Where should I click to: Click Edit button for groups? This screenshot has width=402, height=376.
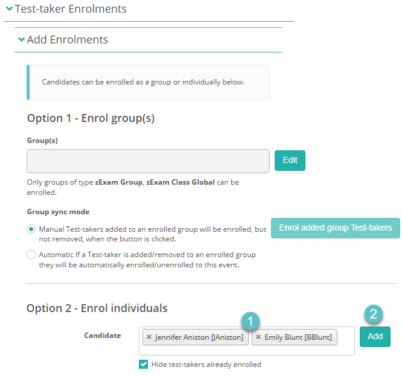tap(290, 161)
